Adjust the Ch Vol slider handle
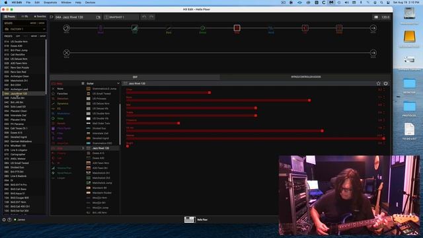The image size is (423, 238). [322, 131]
